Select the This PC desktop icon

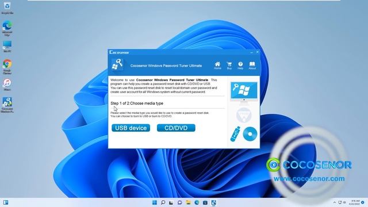(x=7, y=47)
